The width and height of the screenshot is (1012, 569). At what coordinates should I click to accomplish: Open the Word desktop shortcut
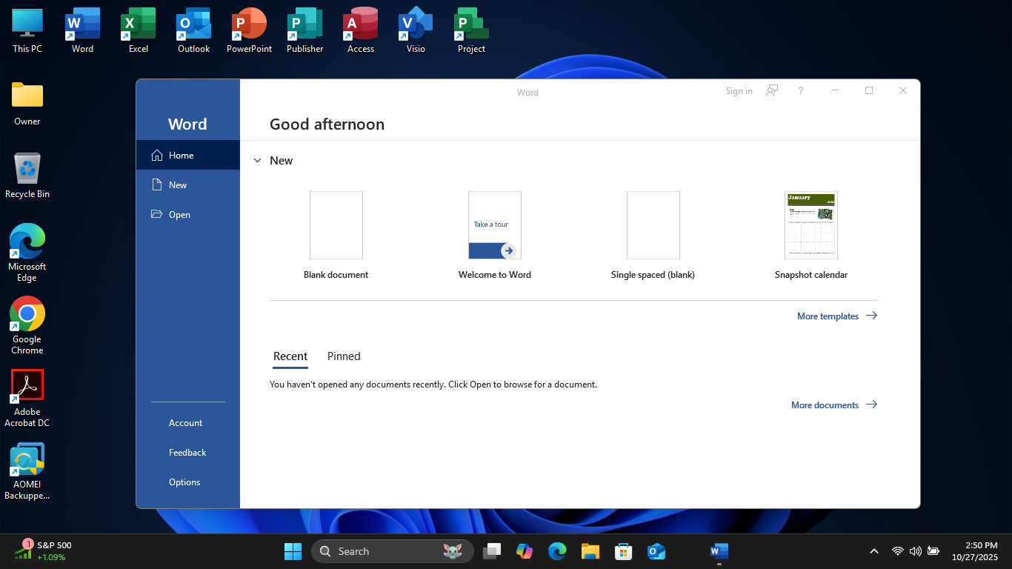[82, 30]
